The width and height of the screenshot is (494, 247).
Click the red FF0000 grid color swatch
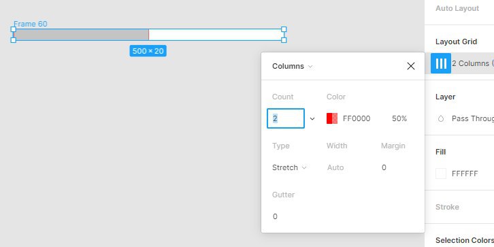click(332, 118)
